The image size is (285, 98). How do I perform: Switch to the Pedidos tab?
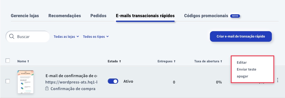pos(98,16)
